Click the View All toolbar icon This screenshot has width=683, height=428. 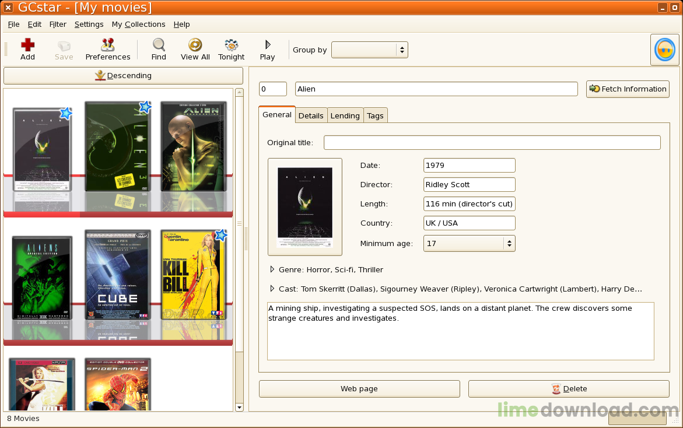[x=195, y=45]
